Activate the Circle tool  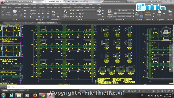click(x=15, y=13)
